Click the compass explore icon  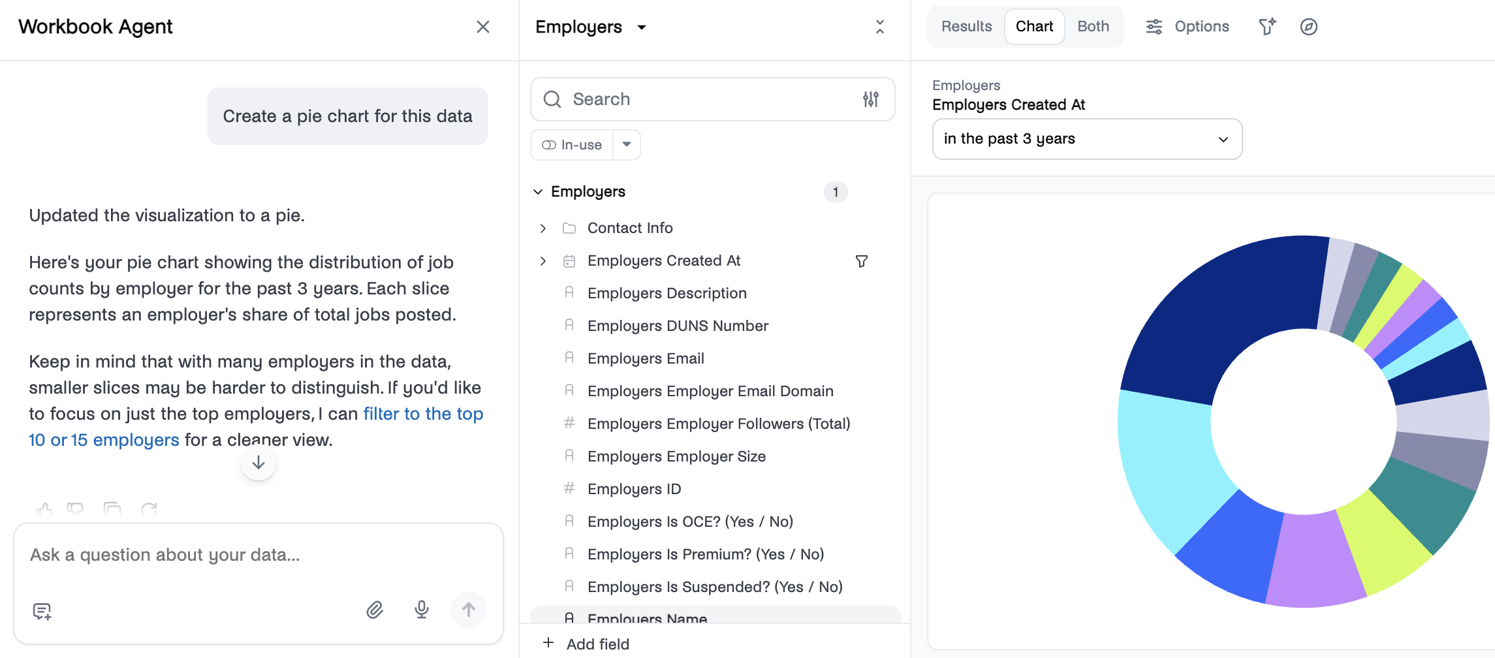coord(1309,27)
